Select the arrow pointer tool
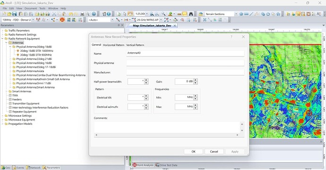This screenshot has width=326, height=170. pyautogui.click(x=125, y=14)
